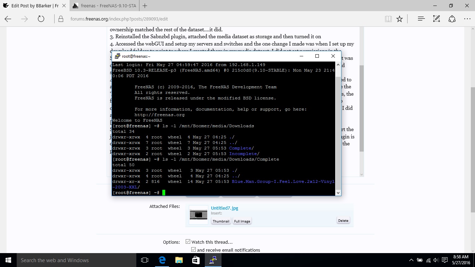Open Reading view book icon
The height and width of the screenshot is (267, 475).
pyautogui.click(x=388, y=19)
